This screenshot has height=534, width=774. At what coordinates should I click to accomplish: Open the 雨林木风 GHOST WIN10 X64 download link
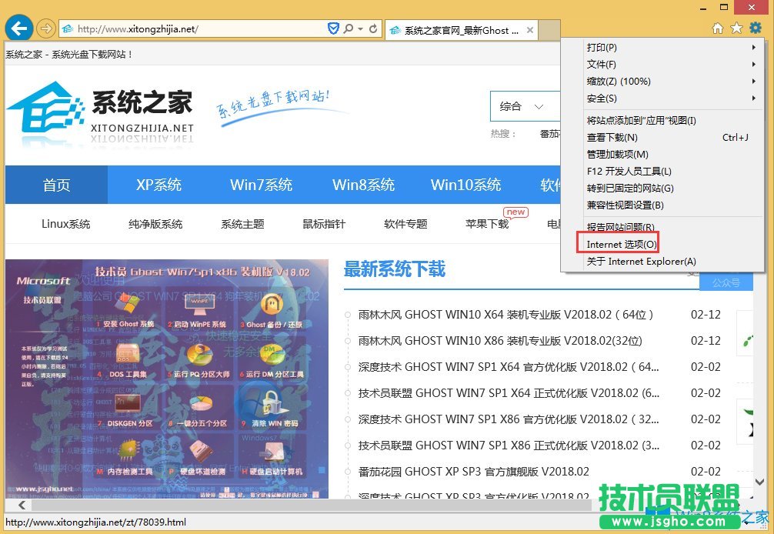click(x=508, y=315)
